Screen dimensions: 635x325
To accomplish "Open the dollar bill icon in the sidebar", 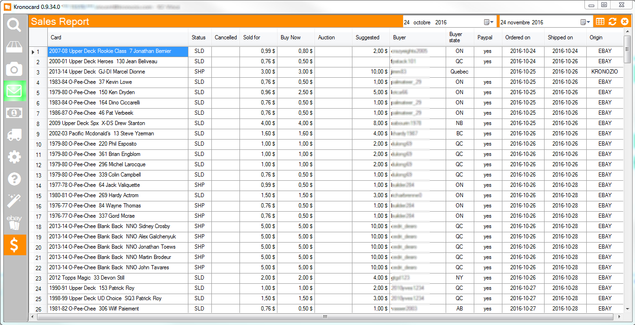I will [x=14, y=113].
